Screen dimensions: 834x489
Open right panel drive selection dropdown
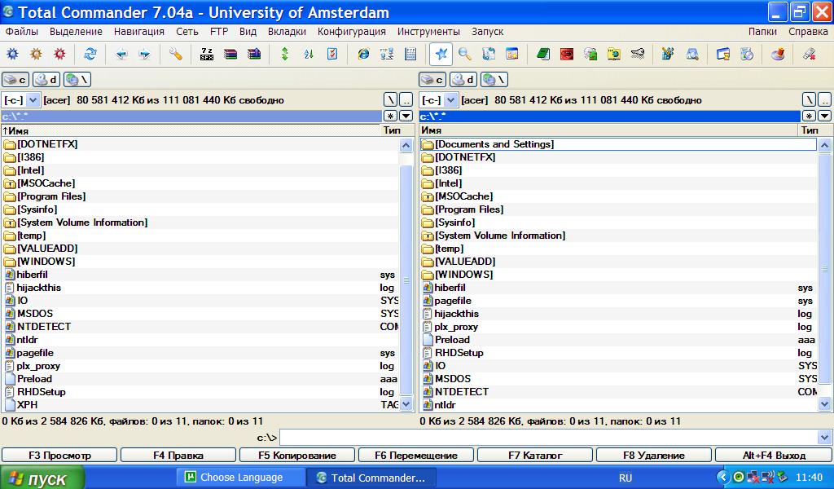pos(450,99)
